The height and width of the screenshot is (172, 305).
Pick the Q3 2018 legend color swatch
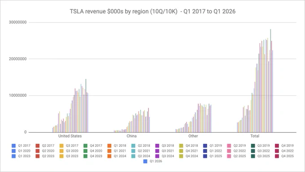tap(157, 146)
